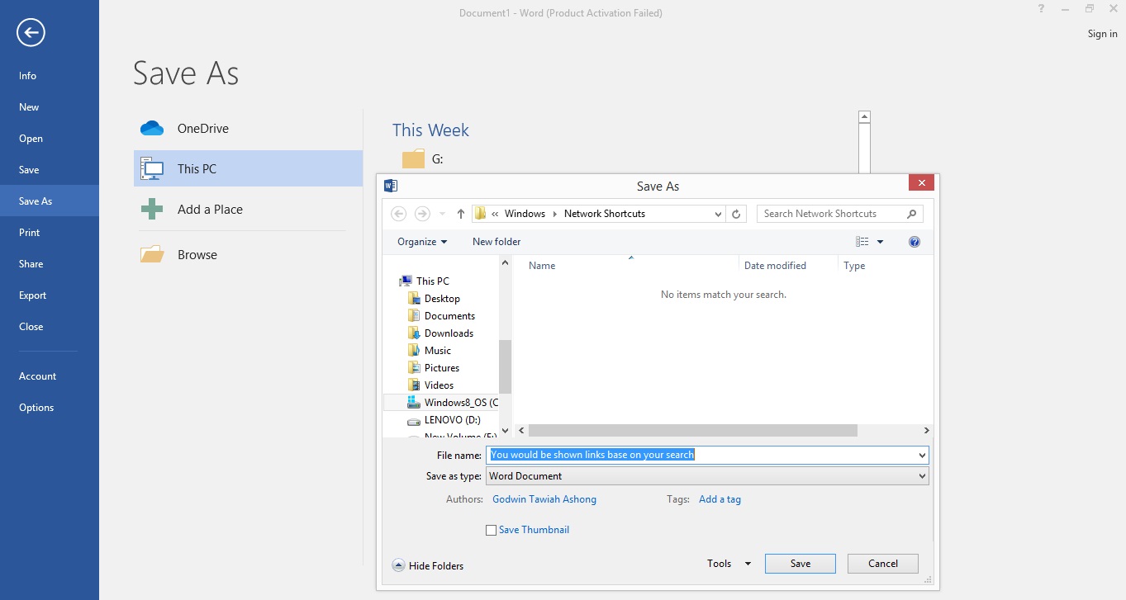Open Word Options
The width and height of the screenshot is (1126, 600).
[50, 408]
